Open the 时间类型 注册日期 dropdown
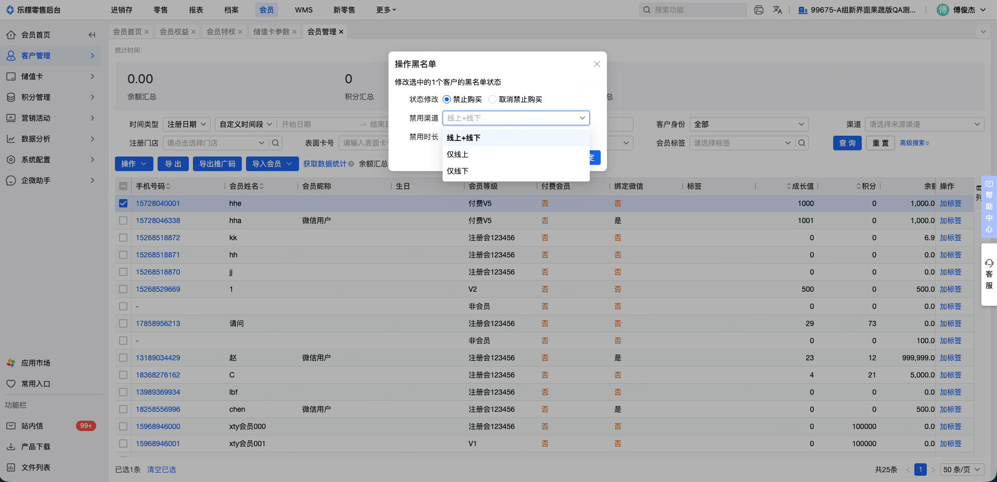 click(187, 124)
